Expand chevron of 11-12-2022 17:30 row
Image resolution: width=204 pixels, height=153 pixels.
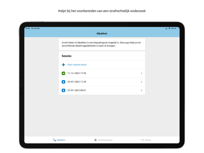tap(142, 73)
